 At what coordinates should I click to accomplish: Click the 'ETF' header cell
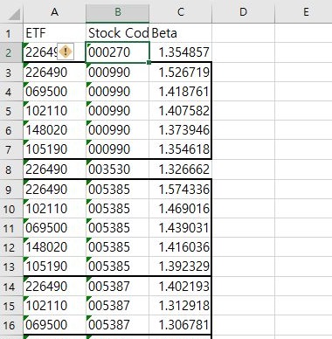[x=54, y=33]
